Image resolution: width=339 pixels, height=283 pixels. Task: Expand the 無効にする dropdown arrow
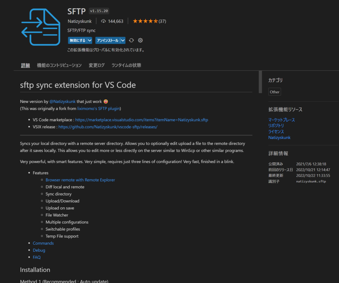coord(90,40)
